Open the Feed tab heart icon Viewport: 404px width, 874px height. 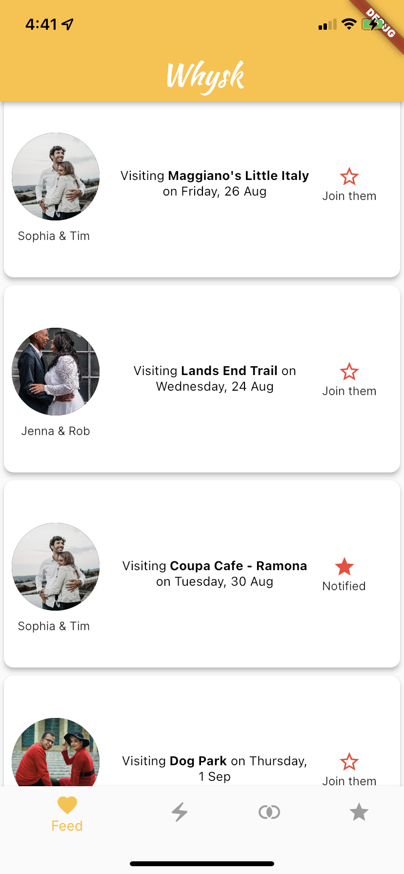67,805
